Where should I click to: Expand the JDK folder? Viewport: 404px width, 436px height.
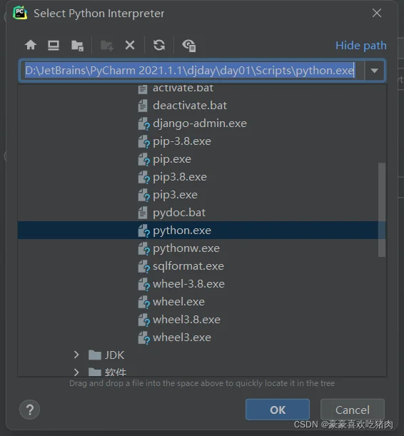(x=76, y=355)
